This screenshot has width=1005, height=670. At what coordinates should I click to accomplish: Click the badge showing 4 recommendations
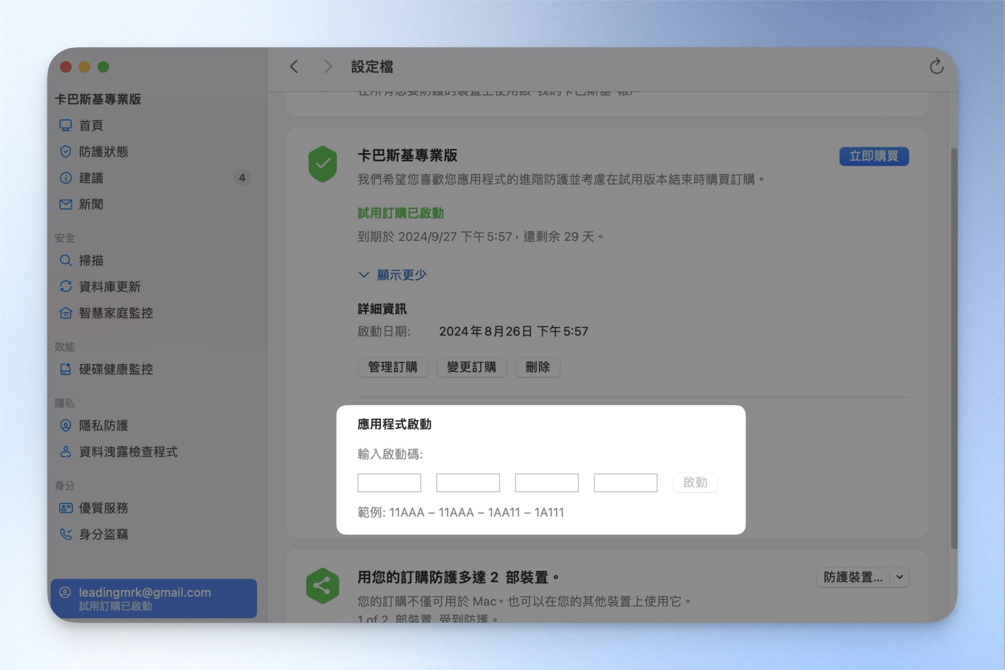pos(242,178)
